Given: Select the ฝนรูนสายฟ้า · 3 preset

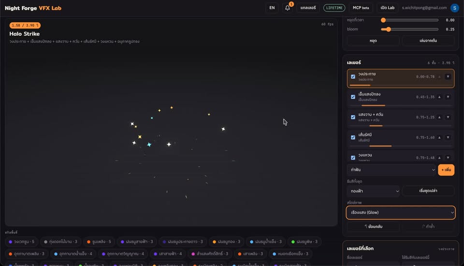Looking at the screenshot, I should 137,242.
